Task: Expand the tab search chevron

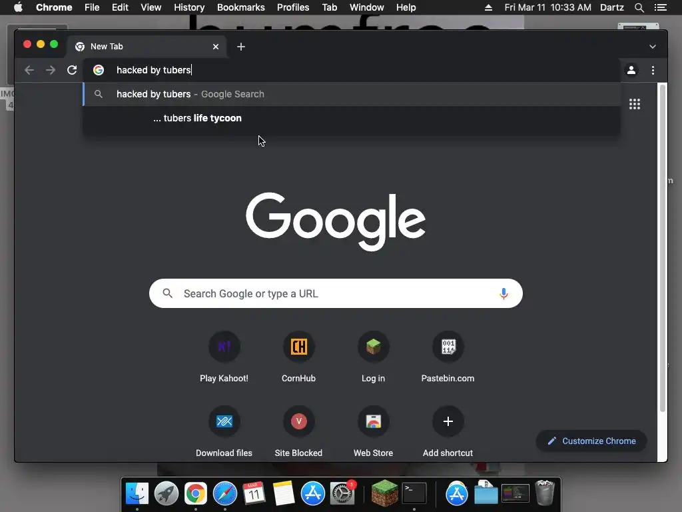Action: (x=653, y=47)
